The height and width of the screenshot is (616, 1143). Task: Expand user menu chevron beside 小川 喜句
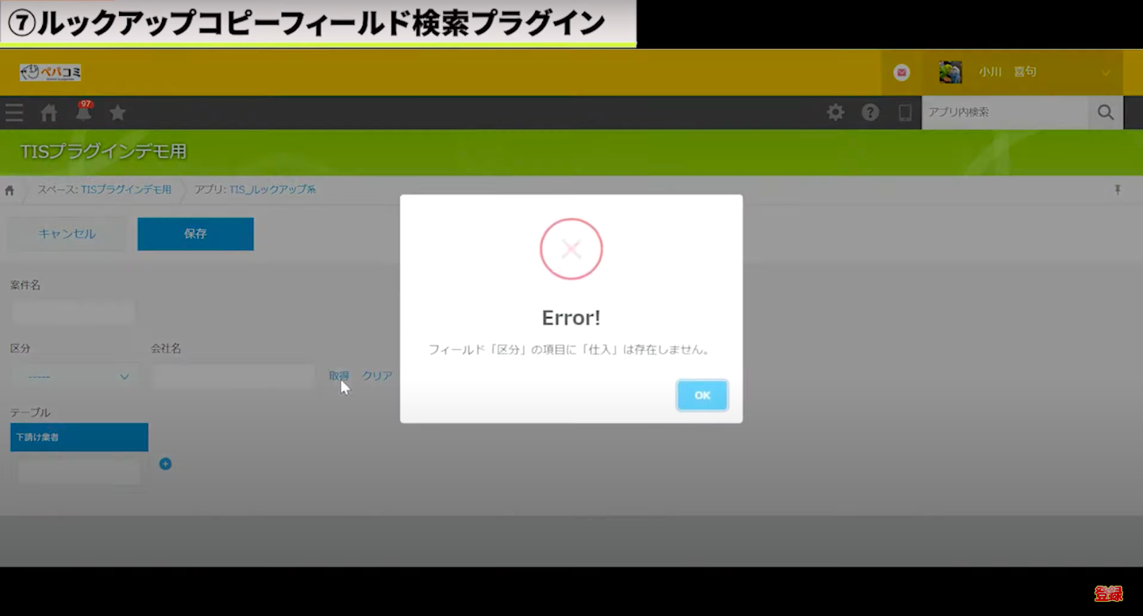[x=1106, y=73]
